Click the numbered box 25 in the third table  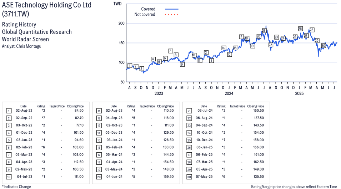click(x=189, y=141)
